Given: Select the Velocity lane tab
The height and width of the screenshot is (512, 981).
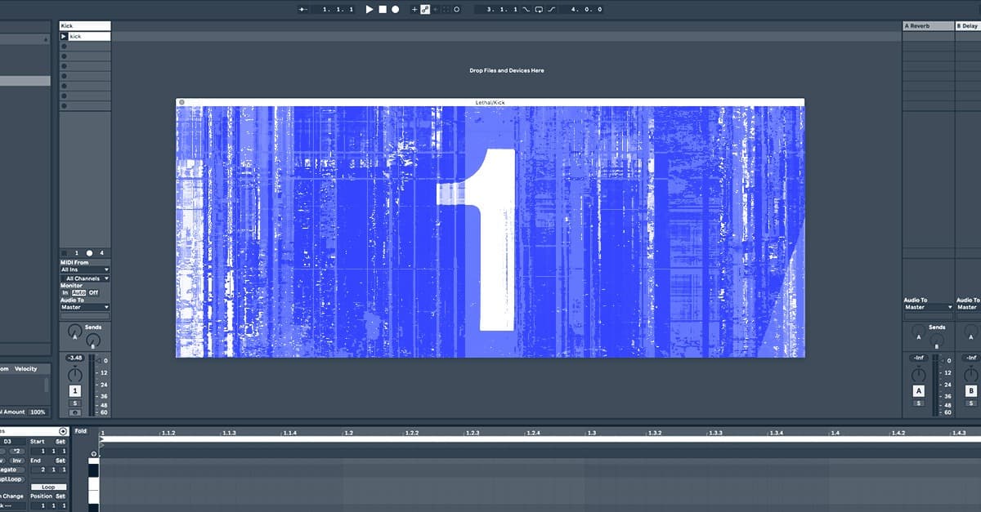Looking at the screenshot, I should click(25, 368).
